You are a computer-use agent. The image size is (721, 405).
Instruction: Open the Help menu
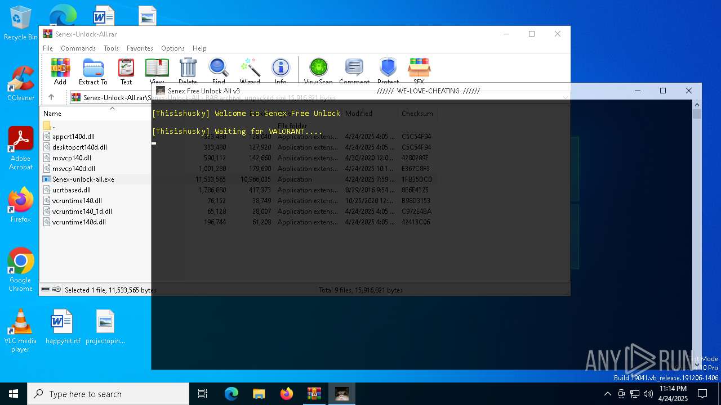199,48
